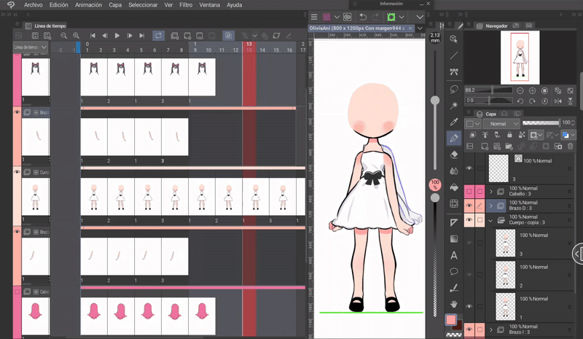Select the Pen tool in the toolbar

pos(454,138)
